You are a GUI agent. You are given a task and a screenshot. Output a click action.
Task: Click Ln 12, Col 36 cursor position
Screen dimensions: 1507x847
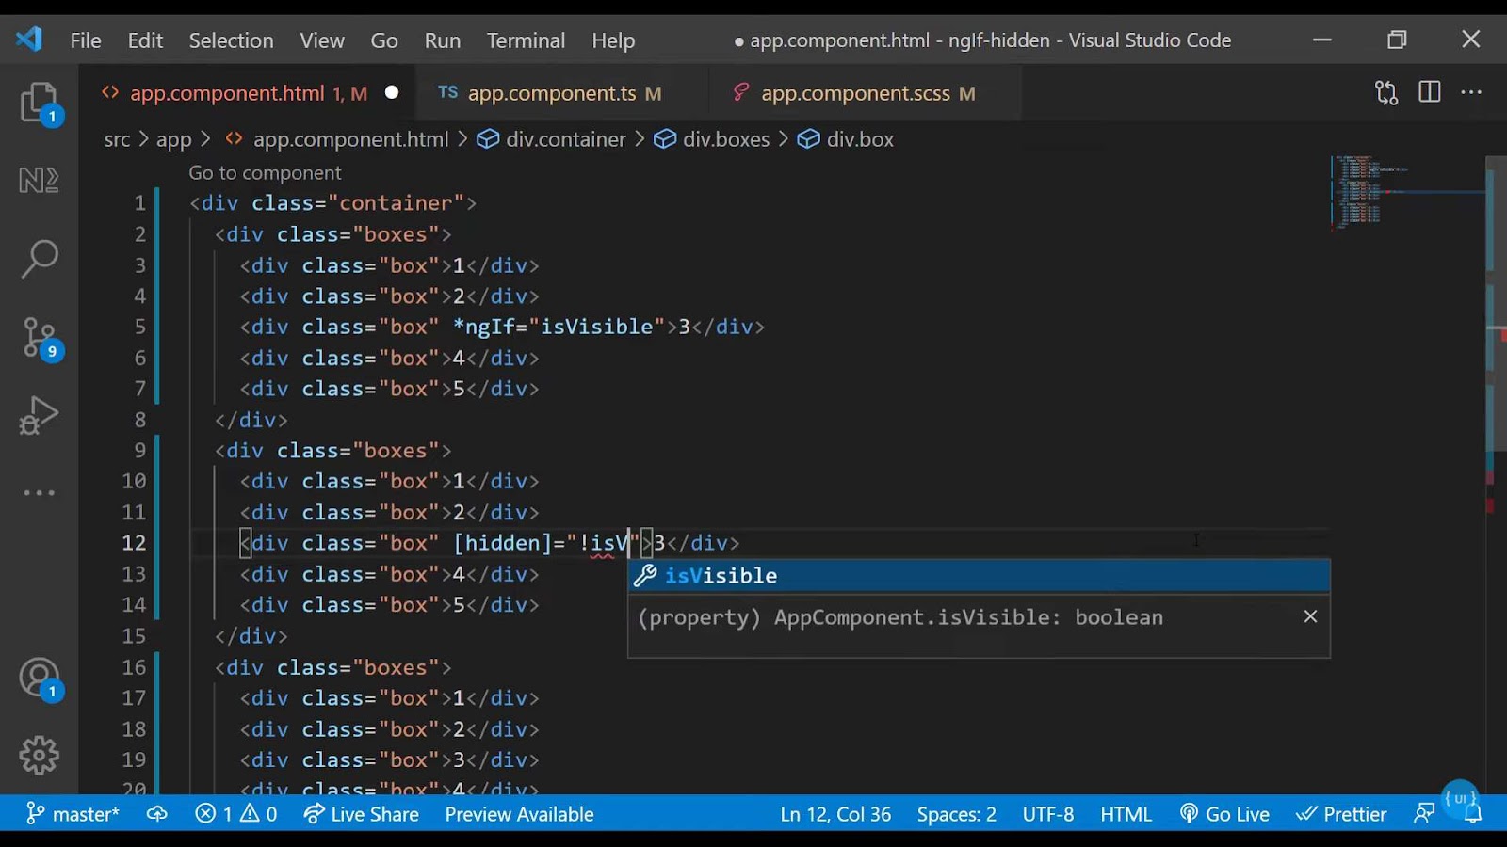(835, 814)
